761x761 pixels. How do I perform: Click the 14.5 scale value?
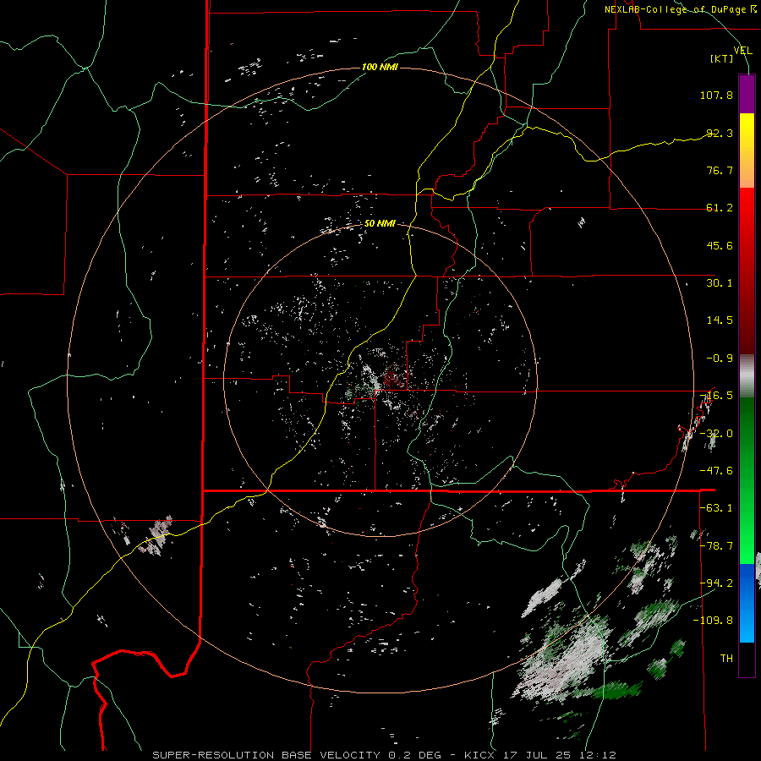720,320
